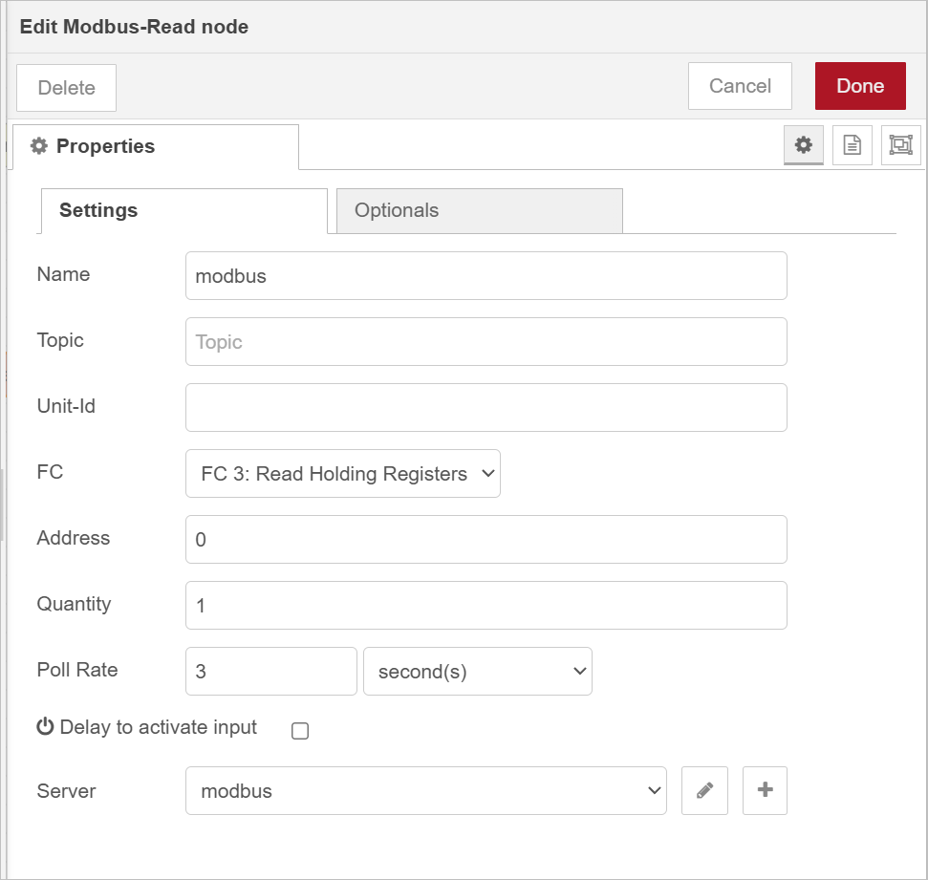Open the Server selection dropdown
The image size is (928, 880).
click(425, 791)
